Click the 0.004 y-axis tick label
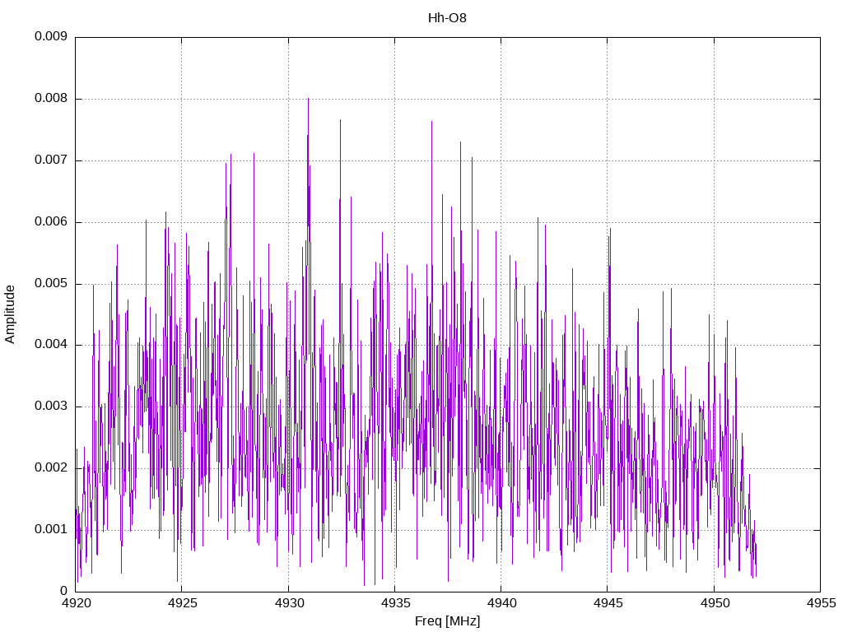The height and width of the screenshot is (632, 843). click(51, 345)
